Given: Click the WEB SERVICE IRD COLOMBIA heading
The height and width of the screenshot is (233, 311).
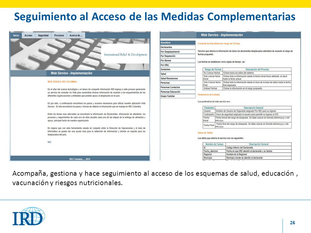Looking at the screenshot, I should pyautogui.click(x=62, y=82).
